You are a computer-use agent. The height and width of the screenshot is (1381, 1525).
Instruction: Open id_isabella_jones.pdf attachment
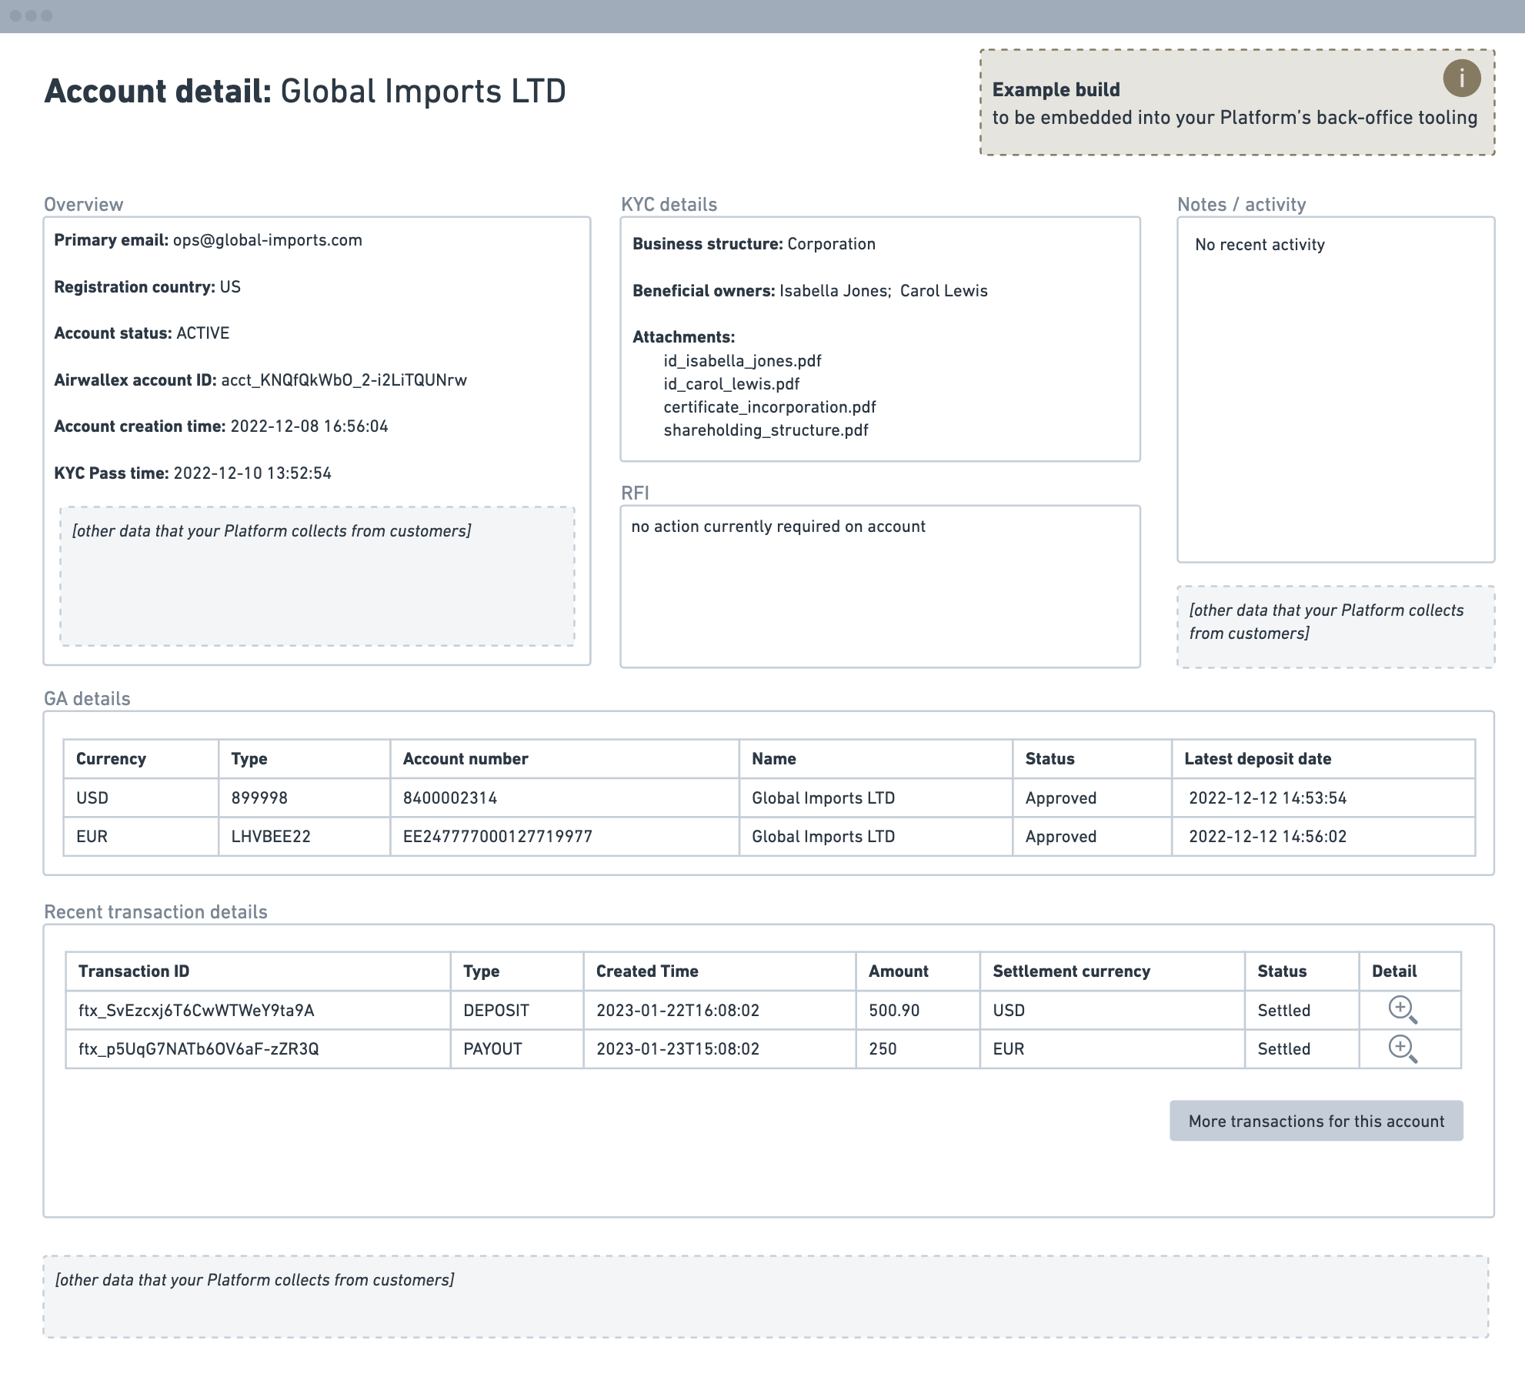(x=742, y=361)
